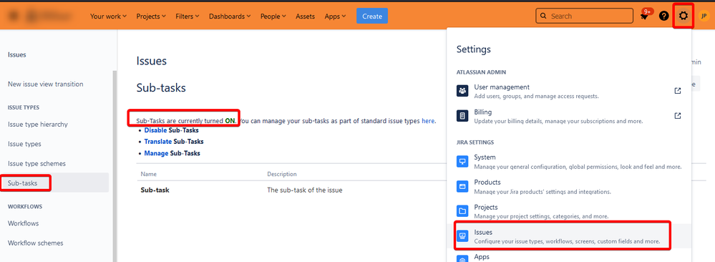715x262 pixels.
Task: Open Issue types in sidebar
Action: click(24, 144)
